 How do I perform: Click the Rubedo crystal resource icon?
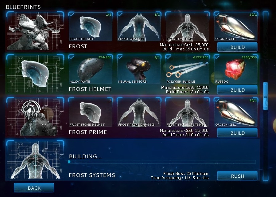[x=236, y=69]
